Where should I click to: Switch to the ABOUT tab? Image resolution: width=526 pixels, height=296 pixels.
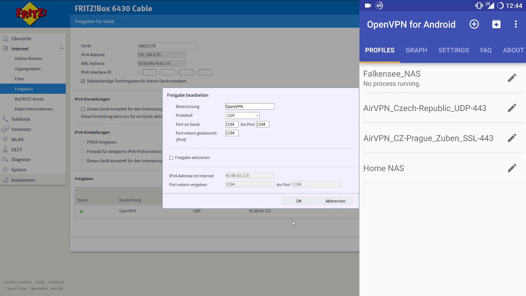tap(513, 50)
